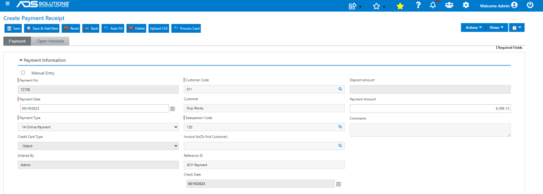Click Save & Add New button

tap(42, 29)
